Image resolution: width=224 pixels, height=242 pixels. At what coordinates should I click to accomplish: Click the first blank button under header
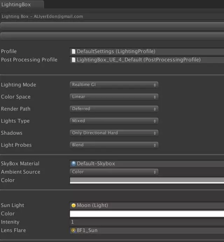tap(112, 26)
